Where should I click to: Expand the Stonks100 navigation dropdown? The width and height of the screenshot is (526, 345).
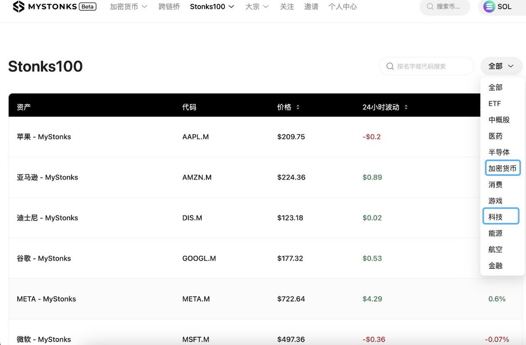[212, 7]
